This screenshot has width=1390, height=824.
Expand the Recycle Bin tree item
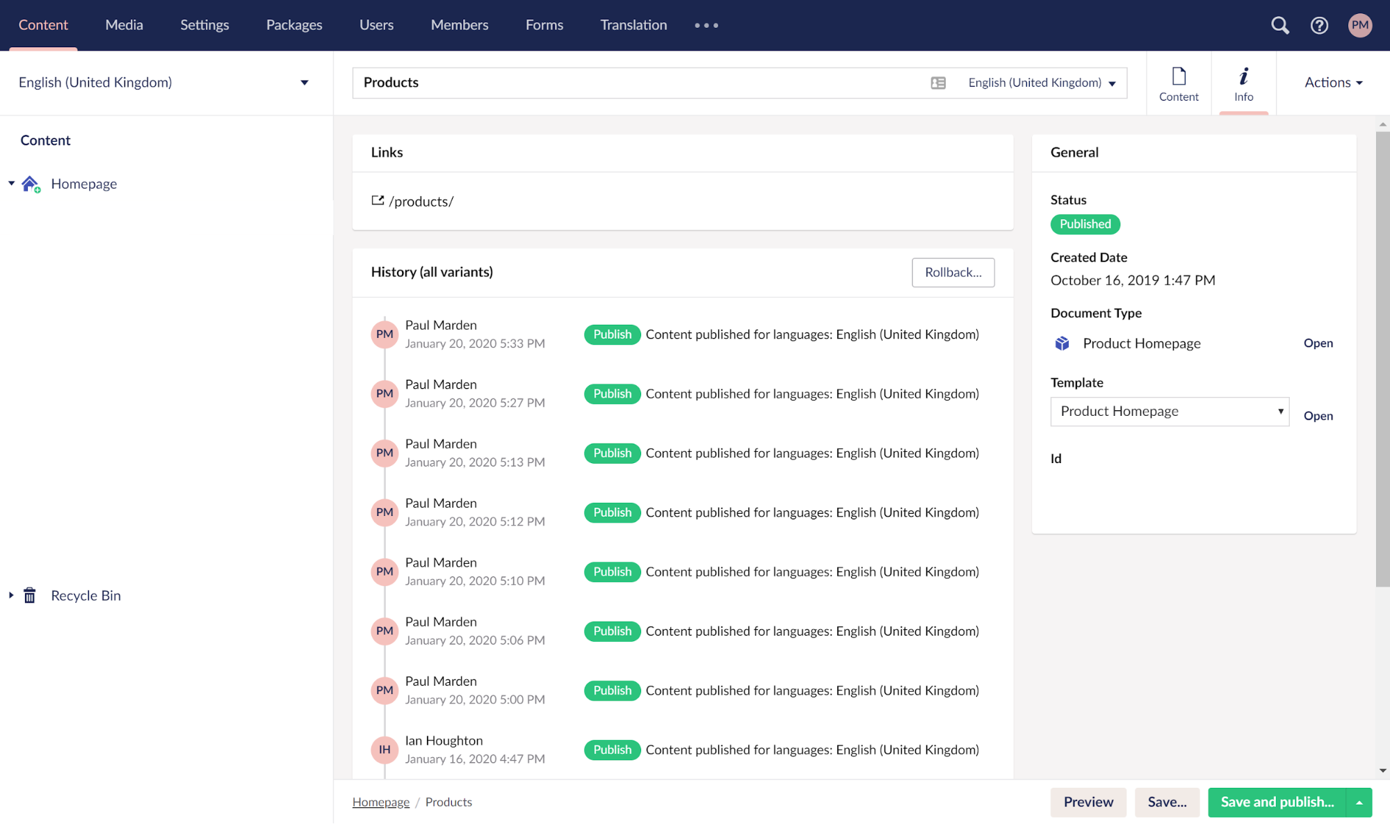[9, 595]
